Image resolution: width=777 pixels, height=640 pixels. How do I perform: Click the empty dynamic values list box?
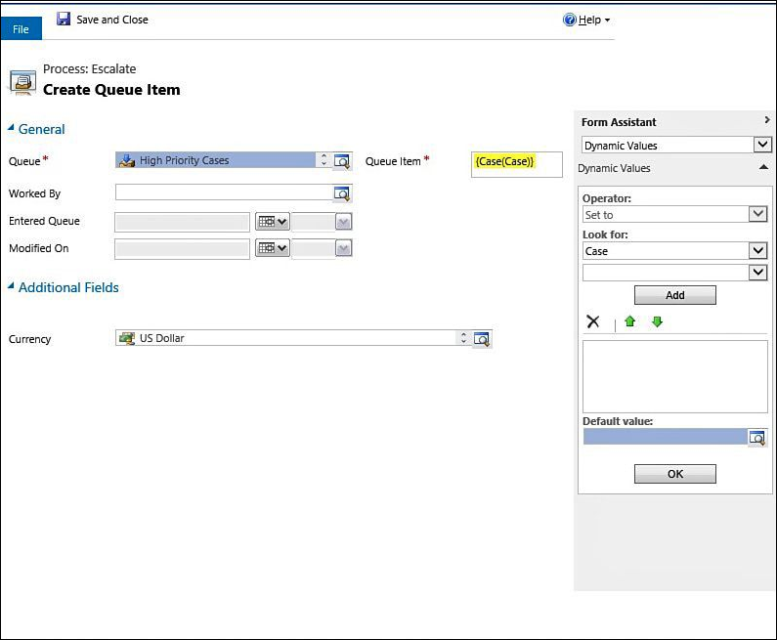(675, 376)
